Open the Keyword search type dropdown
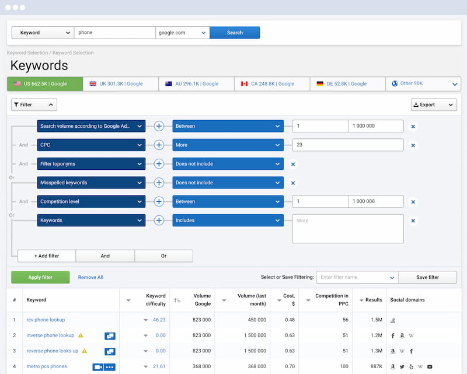 (x=43, y=33)
